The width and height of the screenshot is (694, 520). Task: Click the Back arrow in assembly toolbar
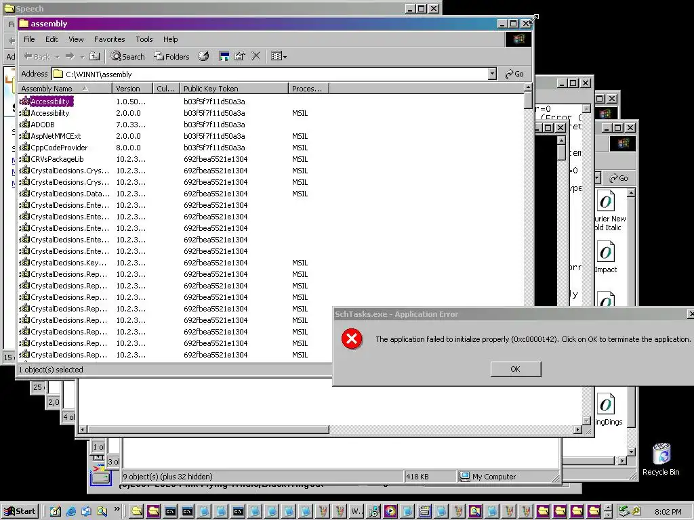click(x=37, y=57)
